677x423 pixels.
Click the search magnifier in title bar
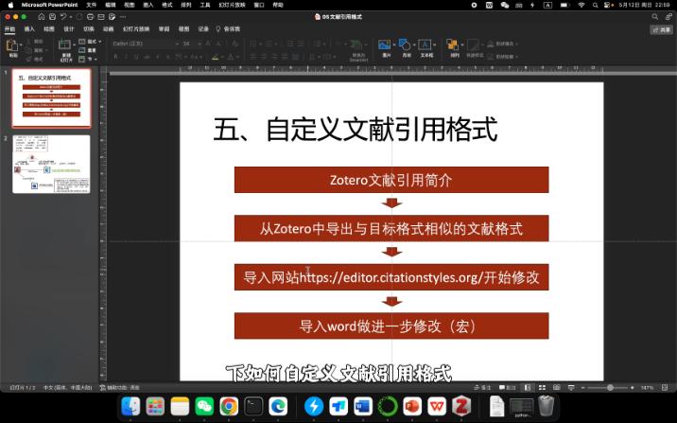click(655, 17)
